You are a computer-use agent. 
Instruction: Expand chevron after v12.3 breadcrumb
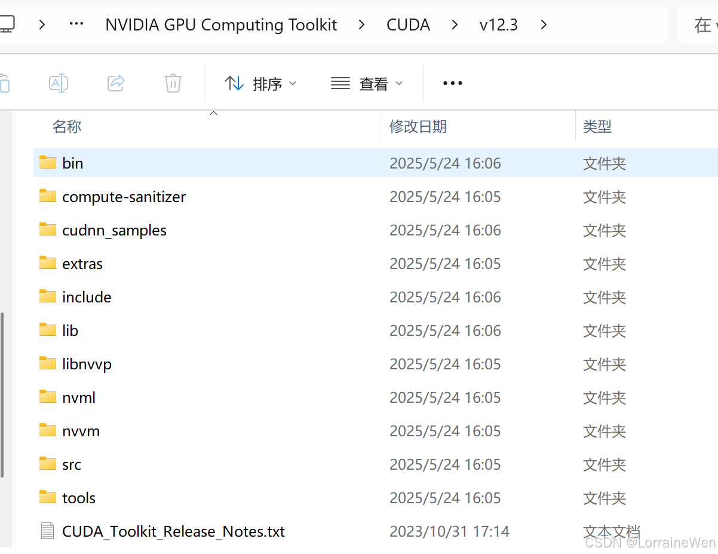click(x=543, y=25)
